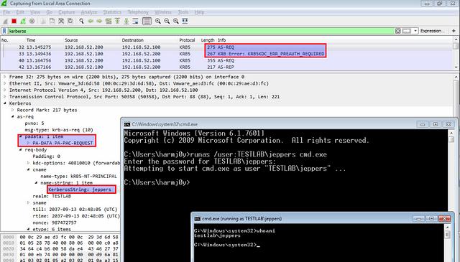Reload the capture file from the toolbar
Viewport: 460px width, 262px height.
(70, 21)
